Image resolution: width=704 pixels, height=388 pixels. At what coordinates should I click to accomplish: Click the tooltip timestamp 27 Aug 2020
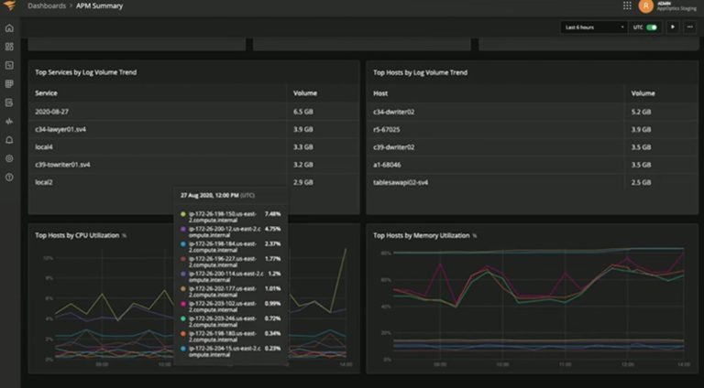click(217, 195)
